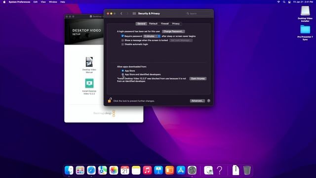The height and width of the screenshot is (178, 316).
Task: Click the forward arrow in Security toolbar
Action: coord(127,13)
